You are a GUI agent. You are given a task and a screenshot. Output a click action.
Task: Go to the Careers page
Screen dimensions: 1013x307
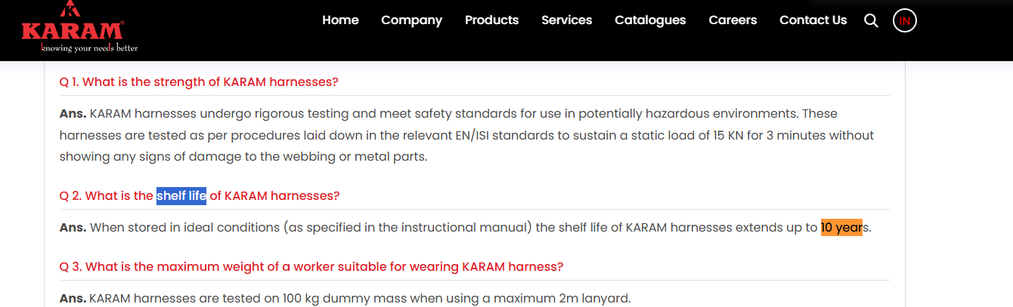[x=733, y=20]
